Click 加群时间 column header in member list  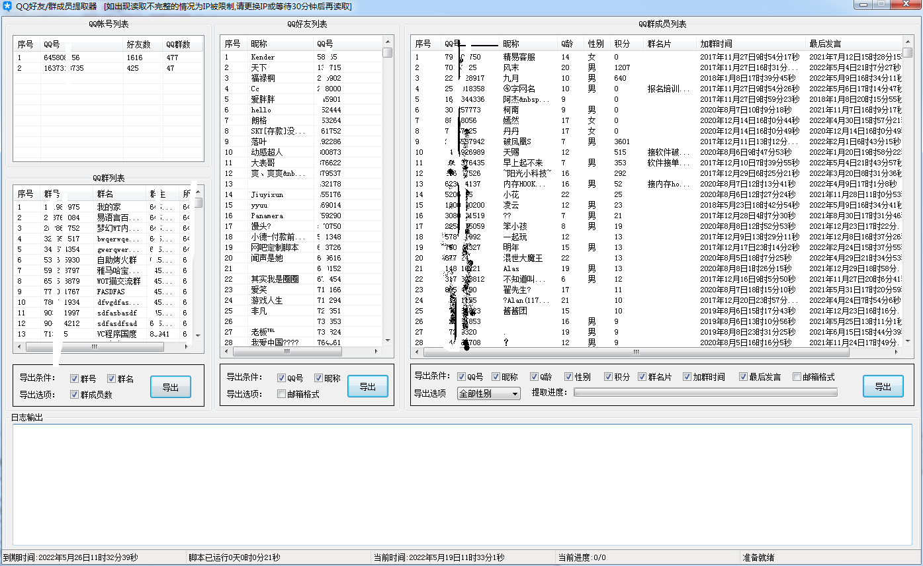click(x=752, y=44)
